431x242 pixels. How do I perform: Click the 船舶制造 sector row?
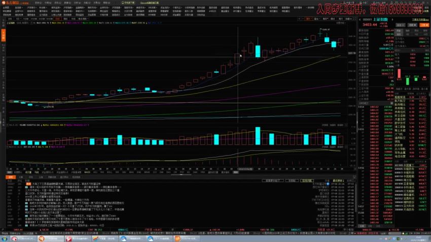(x=411, y=97)
